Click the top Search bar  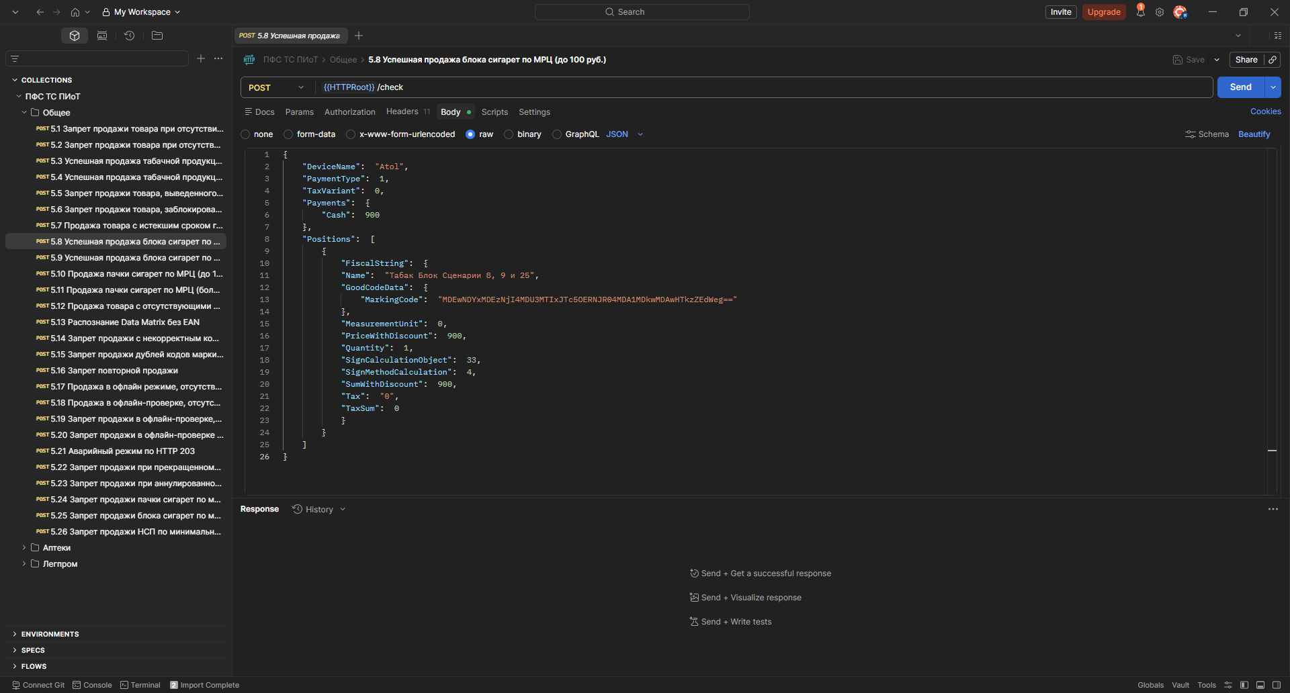point(642,12)
